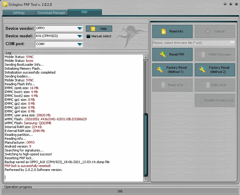This screenshot has width=240, height=195.
Task: Click the Read info document icon
Action: (x=164, y=31)
